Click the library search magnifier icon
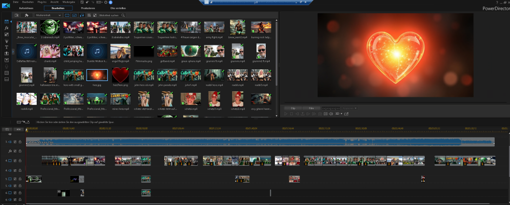 tap(123, 15)
